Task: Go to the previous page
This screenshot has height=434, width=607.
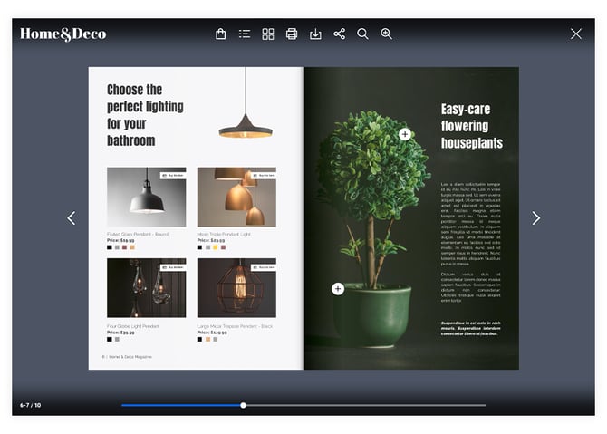Action: click(x=72, y=218)
